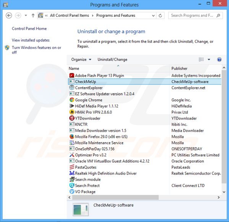Click the OneSoftPerDay icon
This screenshot has height=222, width=229.
click(x=72, y=149)
